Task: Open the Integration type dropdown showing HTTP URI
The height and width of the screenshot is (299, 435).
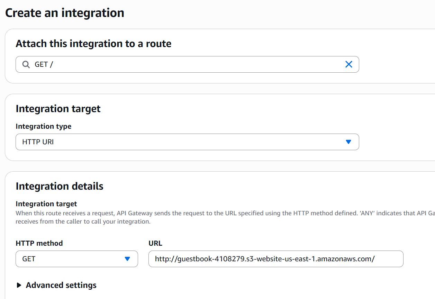Action: click(x=187, y=142)
